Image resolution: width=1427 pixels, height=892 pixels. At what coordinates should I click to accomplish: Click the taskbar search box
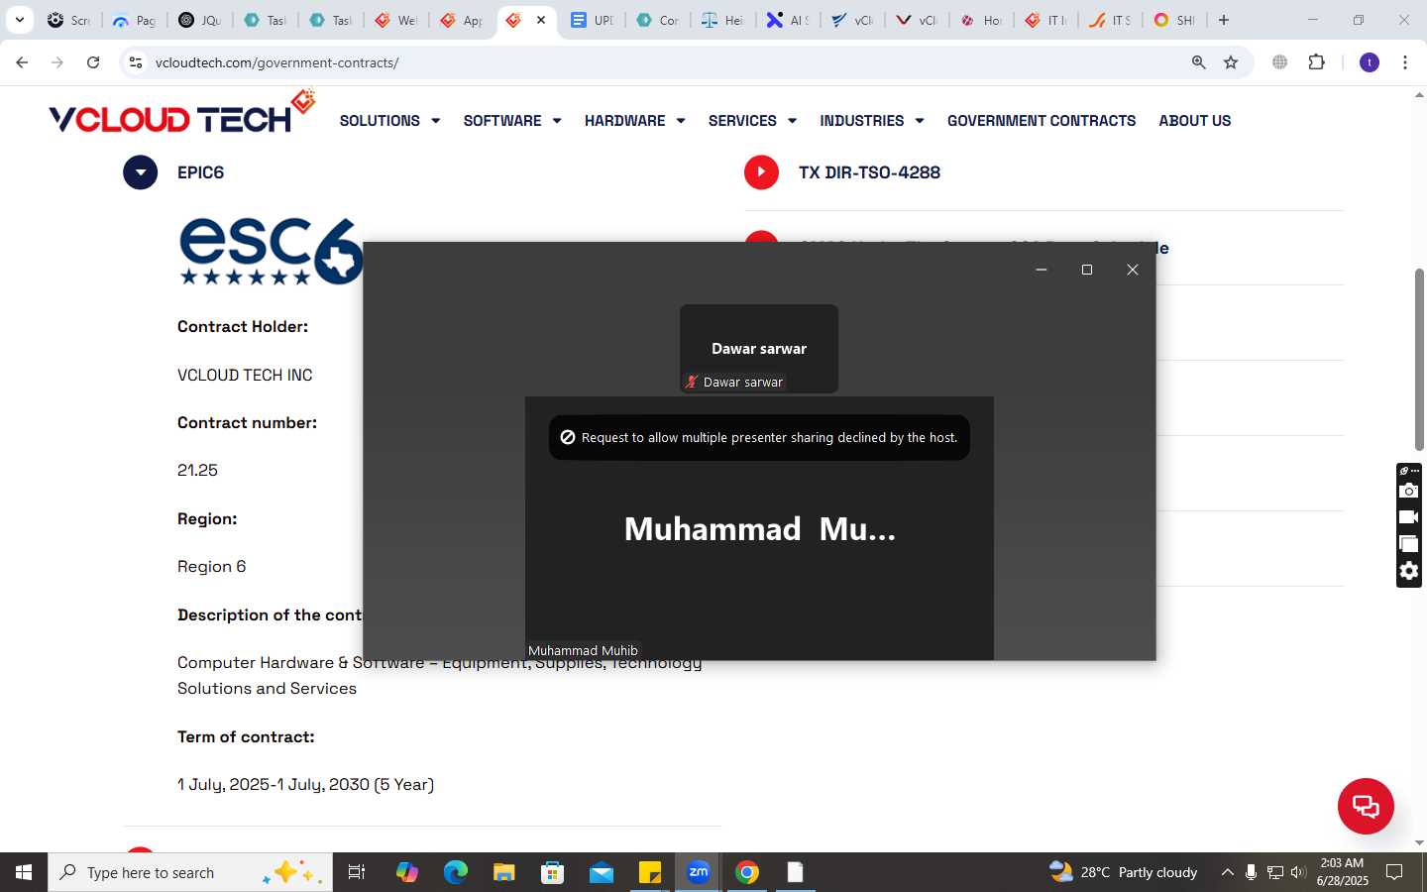[x=190, y=872]
